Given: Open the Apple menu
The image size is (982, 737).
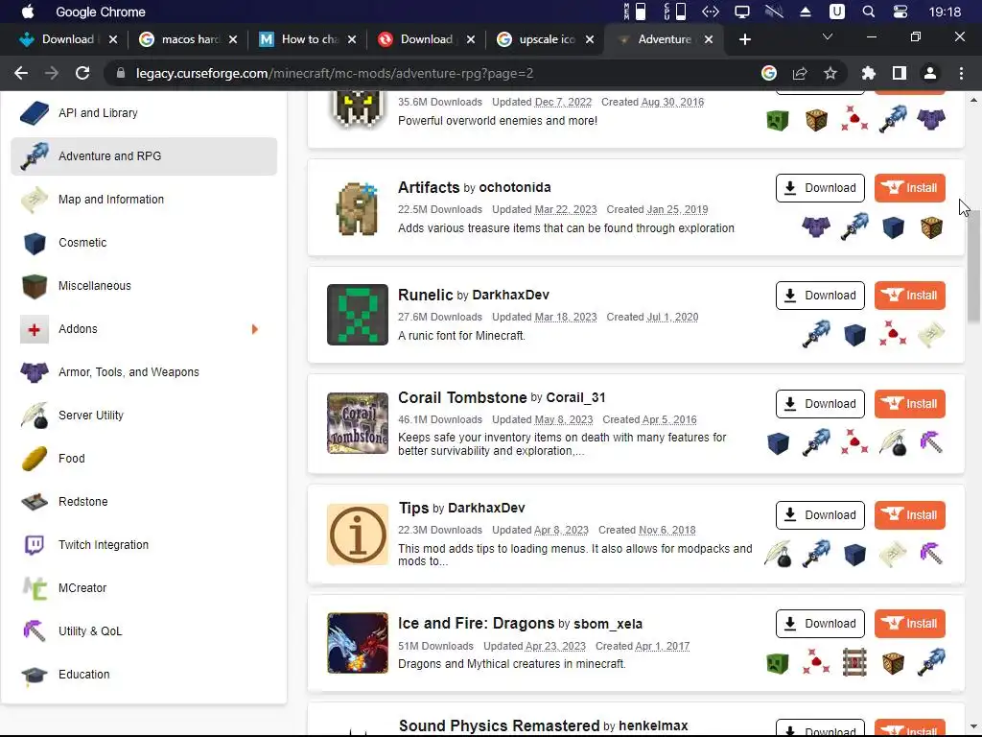Looking at the screenshot, I should click(x=28, y=12).
